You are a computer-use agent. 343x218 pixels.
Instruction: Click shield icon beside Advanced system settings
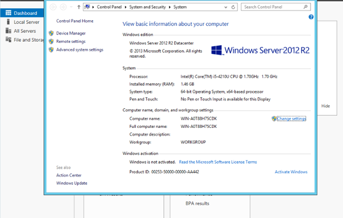51,50
